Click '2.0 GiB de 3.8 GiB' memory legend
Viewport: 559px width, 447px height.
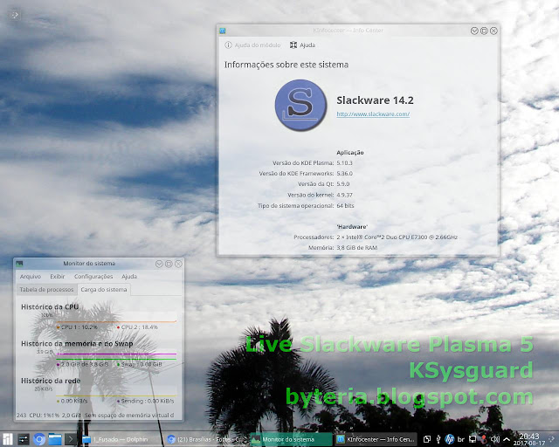85,364
